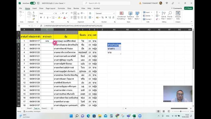This screenshot has width=211, height=119.
Task: Open the font name dropdown
Action: (x=53, y=13)
